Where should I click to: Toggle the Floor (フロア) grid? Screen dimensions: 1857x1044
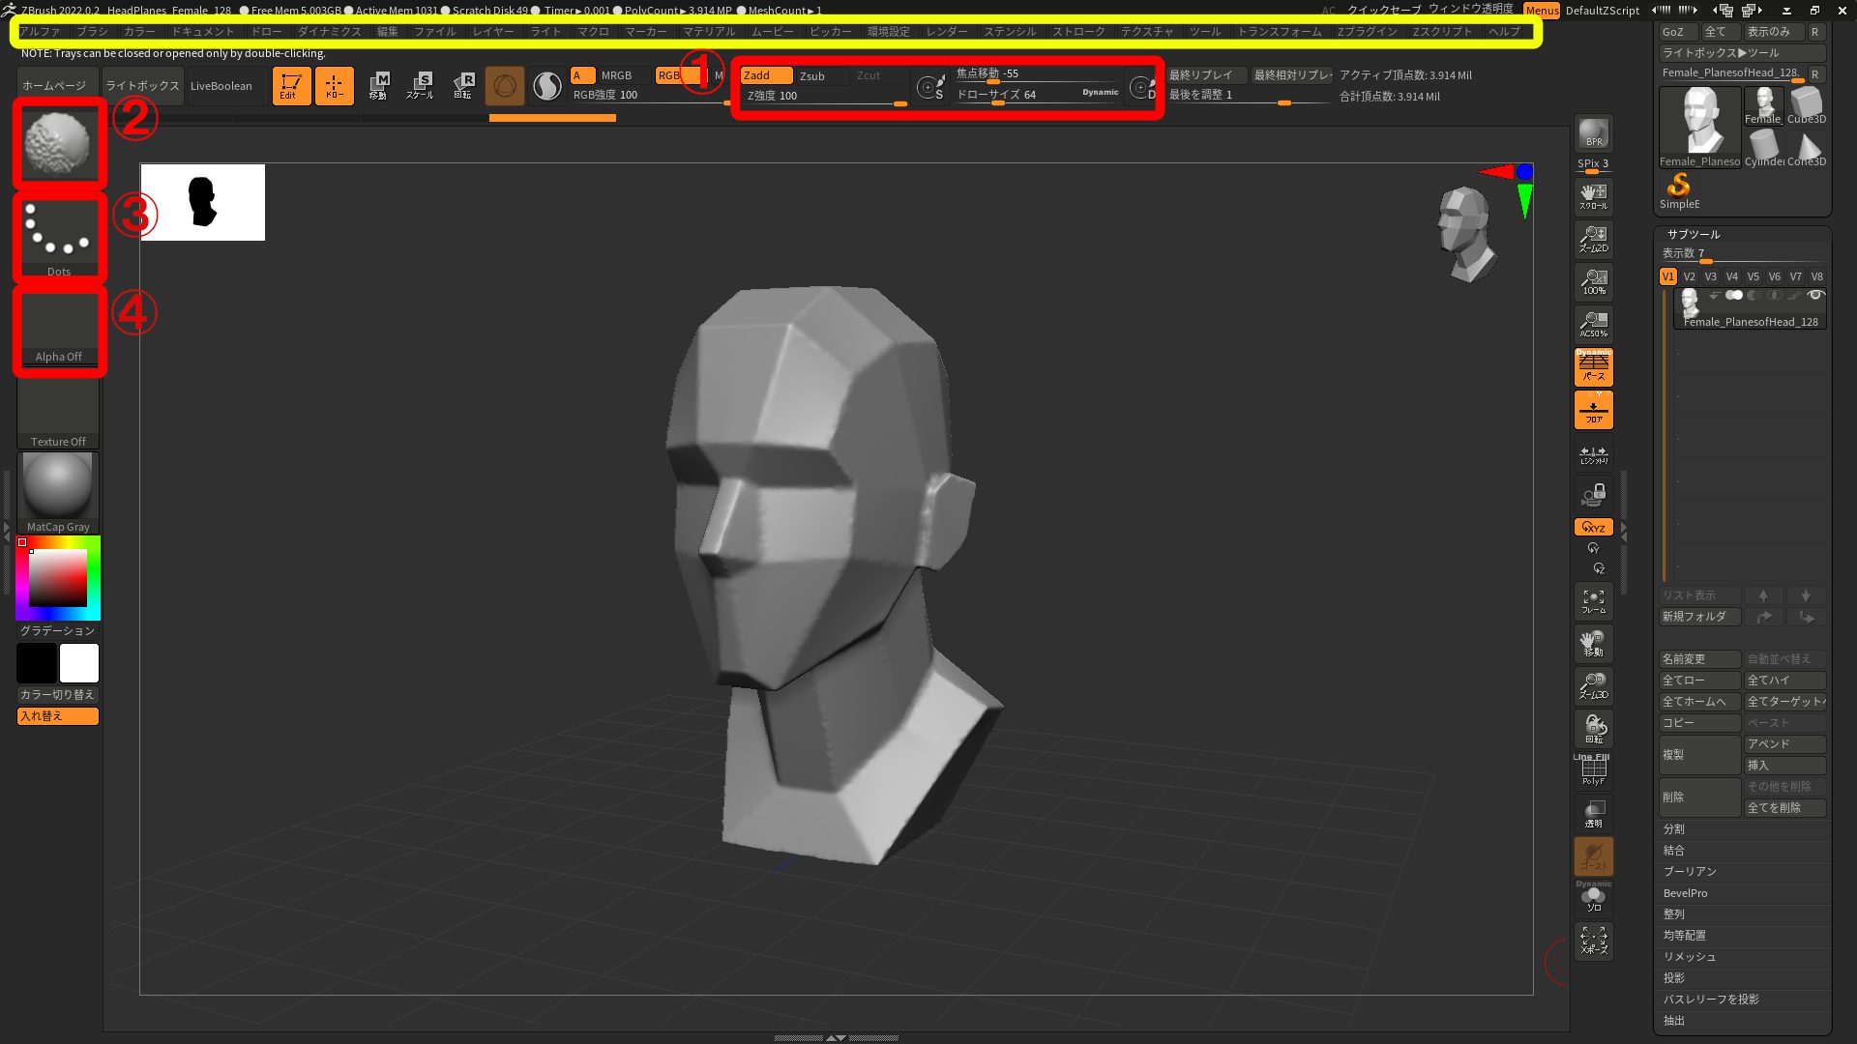coord(1593,410)
